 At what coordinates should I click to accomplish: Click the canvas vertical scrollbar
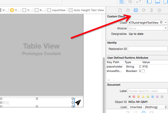(104, 84)
